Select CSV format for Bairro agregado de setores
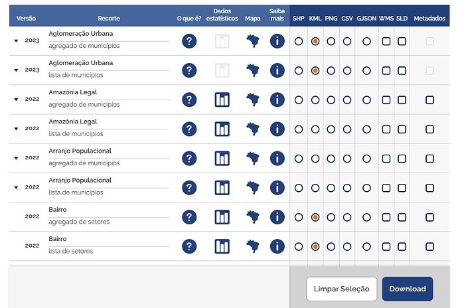The image size is (458, 308). click(x=347, y=217)
